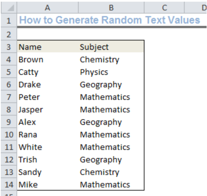Select column A header
This screenshot has height=196, width=207.
pyautogui.click(x=48, y=8)
